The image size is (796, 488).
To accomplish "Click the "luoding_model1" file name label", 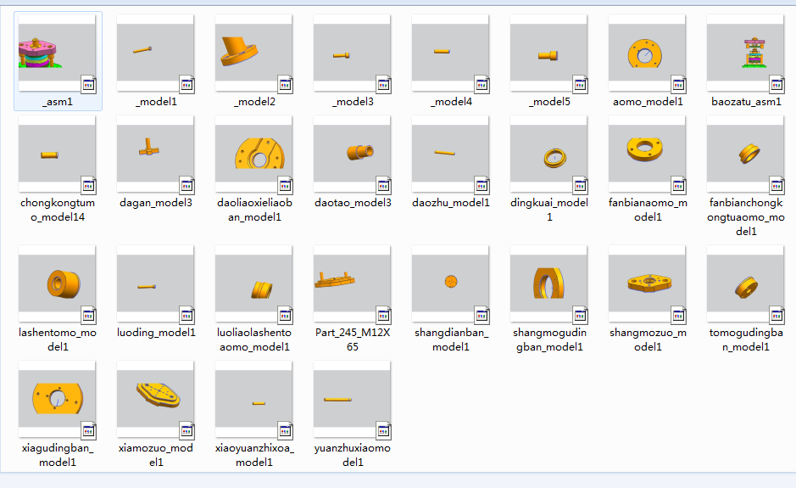I will pos(156,333).
